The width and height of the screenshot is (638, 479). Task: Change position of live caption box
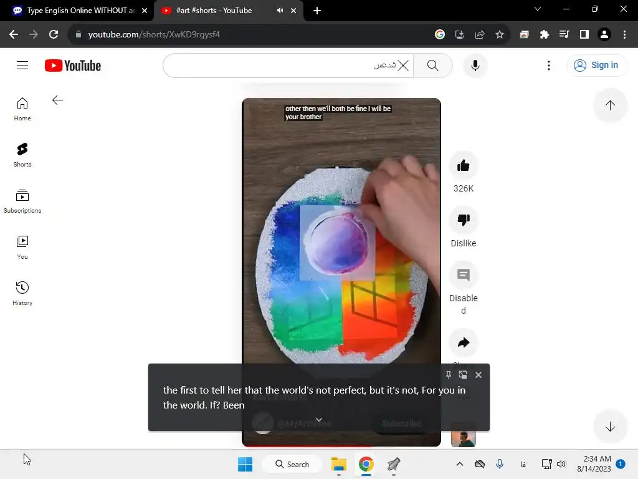coord(463,375)
